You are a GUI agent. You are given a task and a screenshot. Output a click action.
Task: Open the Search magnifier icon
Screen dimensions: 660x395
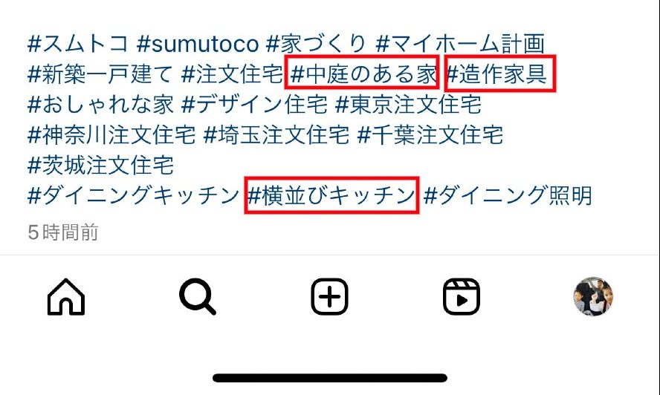[198, 297]
